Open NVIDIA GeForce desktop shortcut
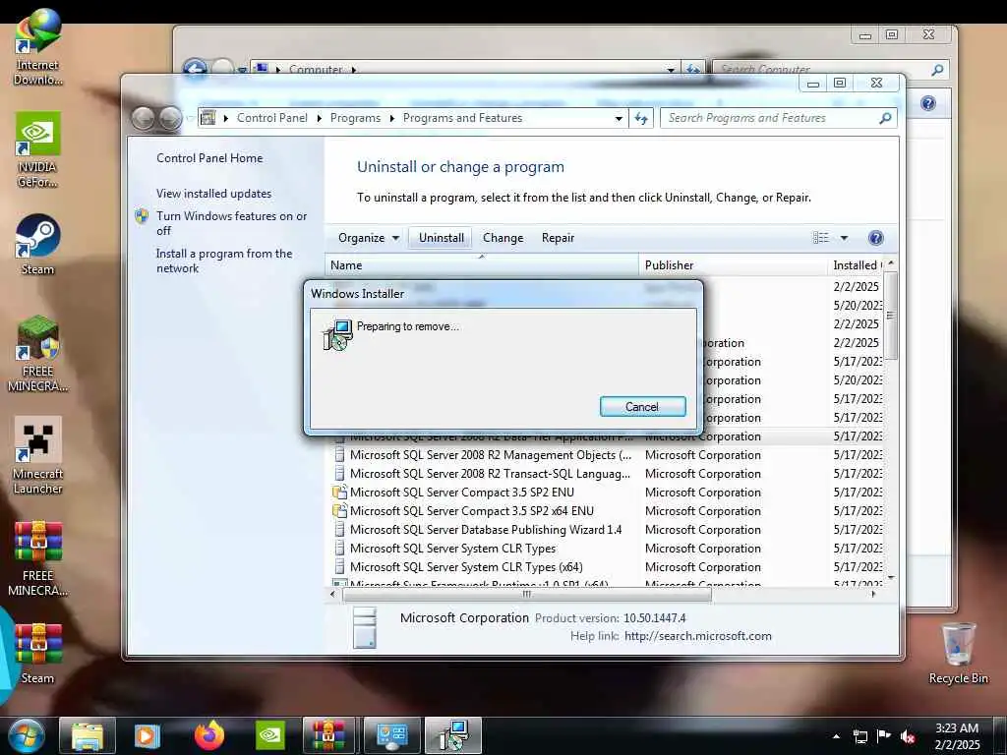Screen dimensions: 1007x755 click(37, 149)
